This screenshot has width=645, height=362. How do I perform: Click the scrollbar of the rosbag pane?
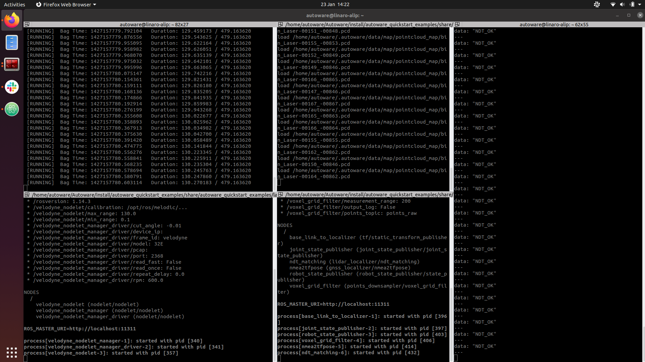[274, 108]
